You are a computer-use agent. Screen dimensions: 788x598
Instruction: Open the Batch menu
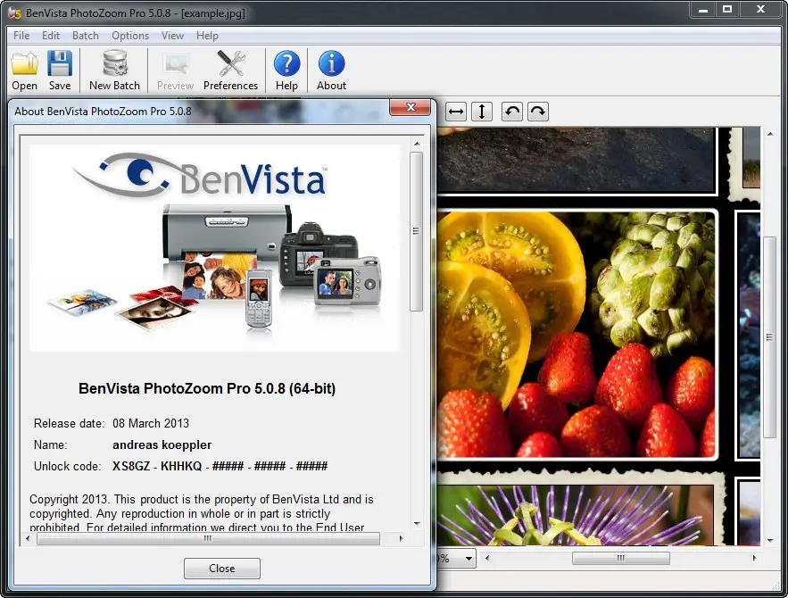point(86,36)
